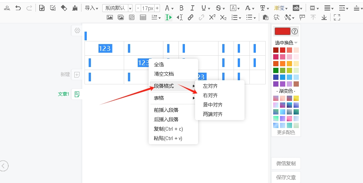
Task: Toggle italic text formatting
Action: tap(192, 8)
